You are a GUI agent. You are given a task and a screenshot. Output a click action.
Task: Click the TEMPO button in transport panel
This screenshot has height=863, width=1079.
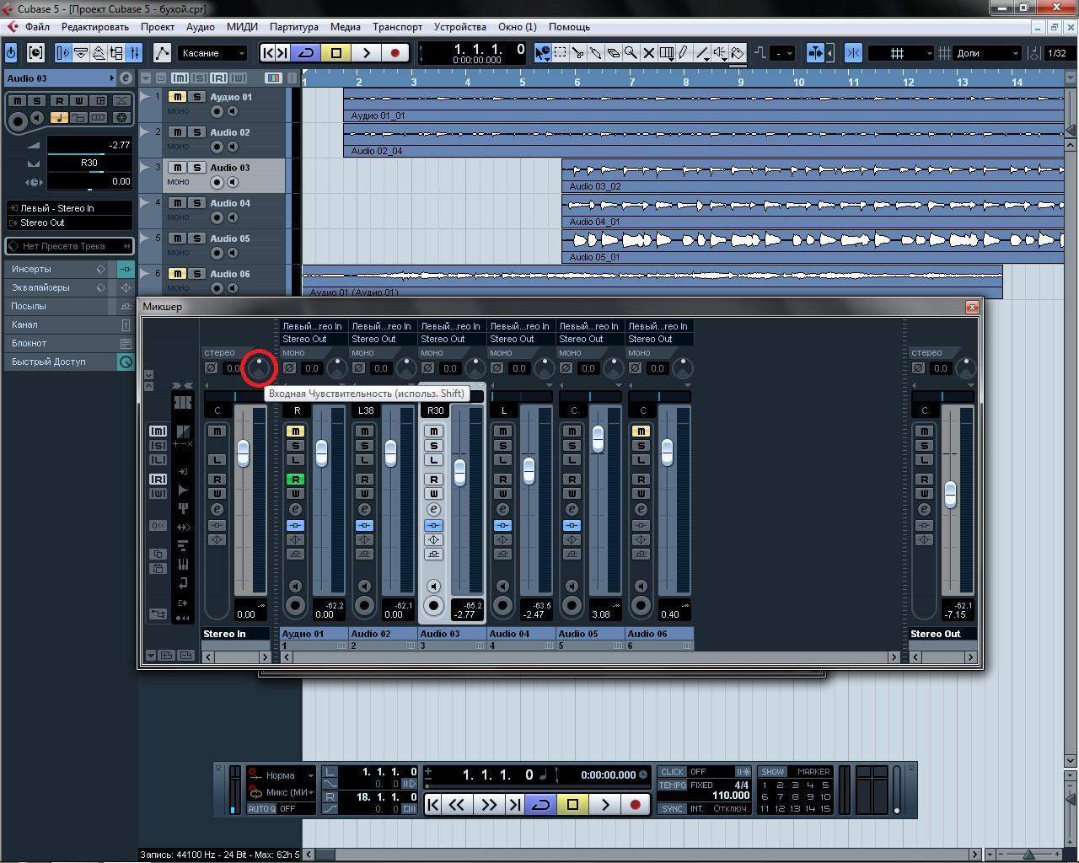(672, 785)
